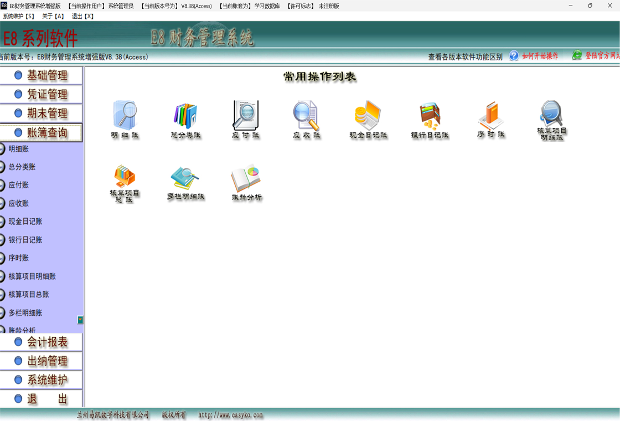Screen dimensions: 620x421
Task: Open the 关于【A】 menu
Action: pyautogui.click(x=53, y=17)
